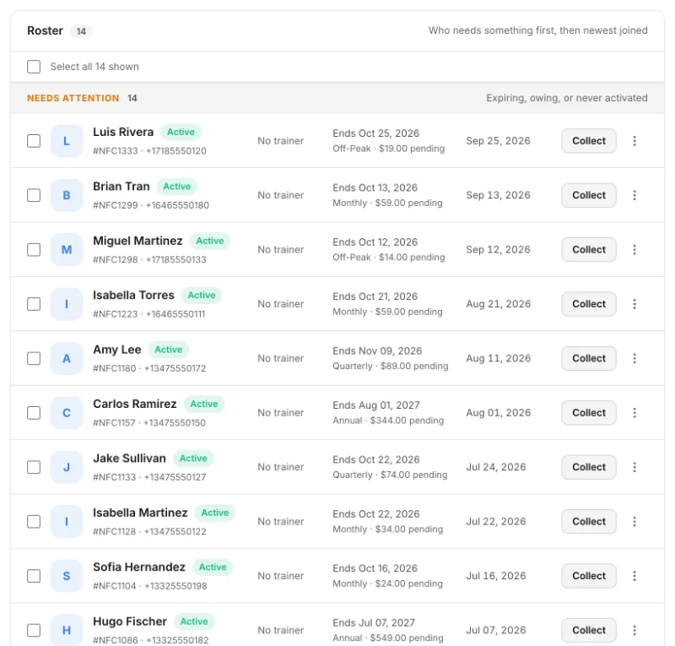Image resolution: width=675 pixels, height=646 pixels.
Task: Collect payment from Luis Rivera
Action: (588, 141)
